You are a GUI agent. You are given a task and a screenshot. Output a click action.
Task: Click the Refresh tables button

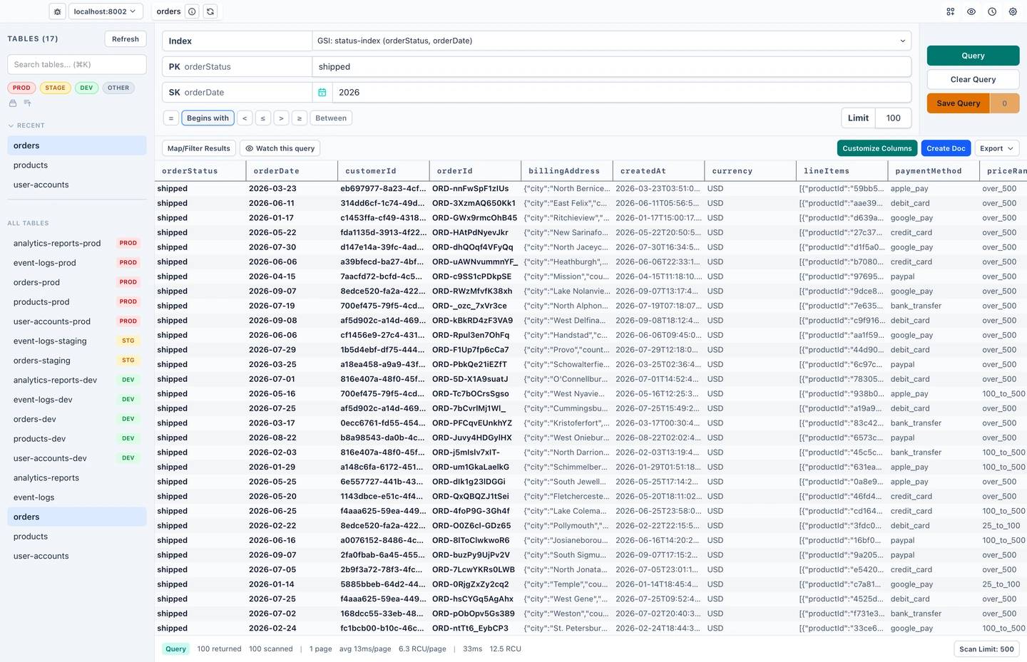[x=126, y=39]
